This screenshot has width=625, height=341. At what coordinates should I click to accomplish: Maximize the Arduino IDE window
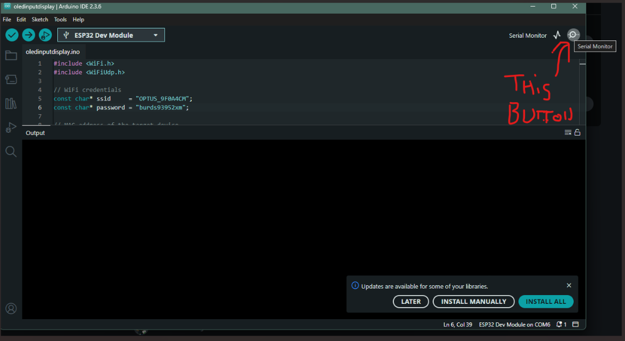(553, 6)
